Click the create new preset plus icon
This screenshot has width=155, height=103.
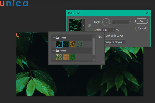click(89, 25)
